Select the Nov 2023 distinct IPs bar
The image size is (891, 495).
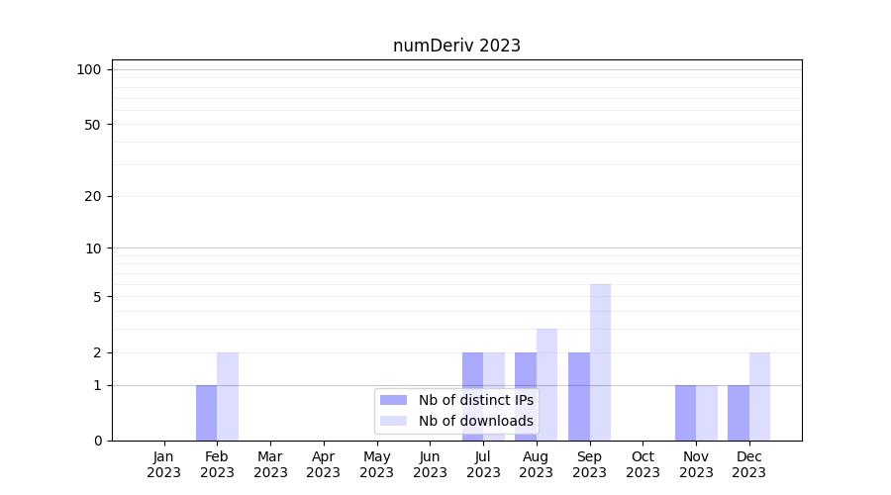click(685, 413)
